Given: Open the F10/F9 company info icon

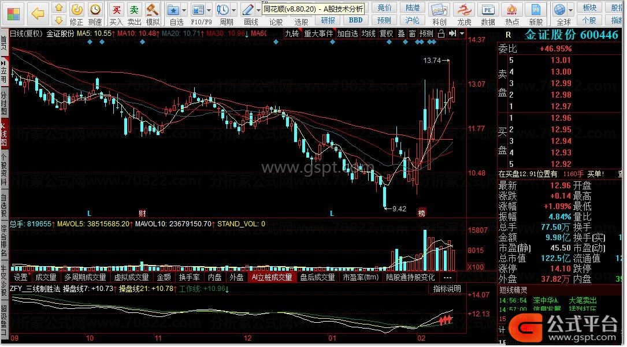Looking at the screenshot, I should 198,10.
